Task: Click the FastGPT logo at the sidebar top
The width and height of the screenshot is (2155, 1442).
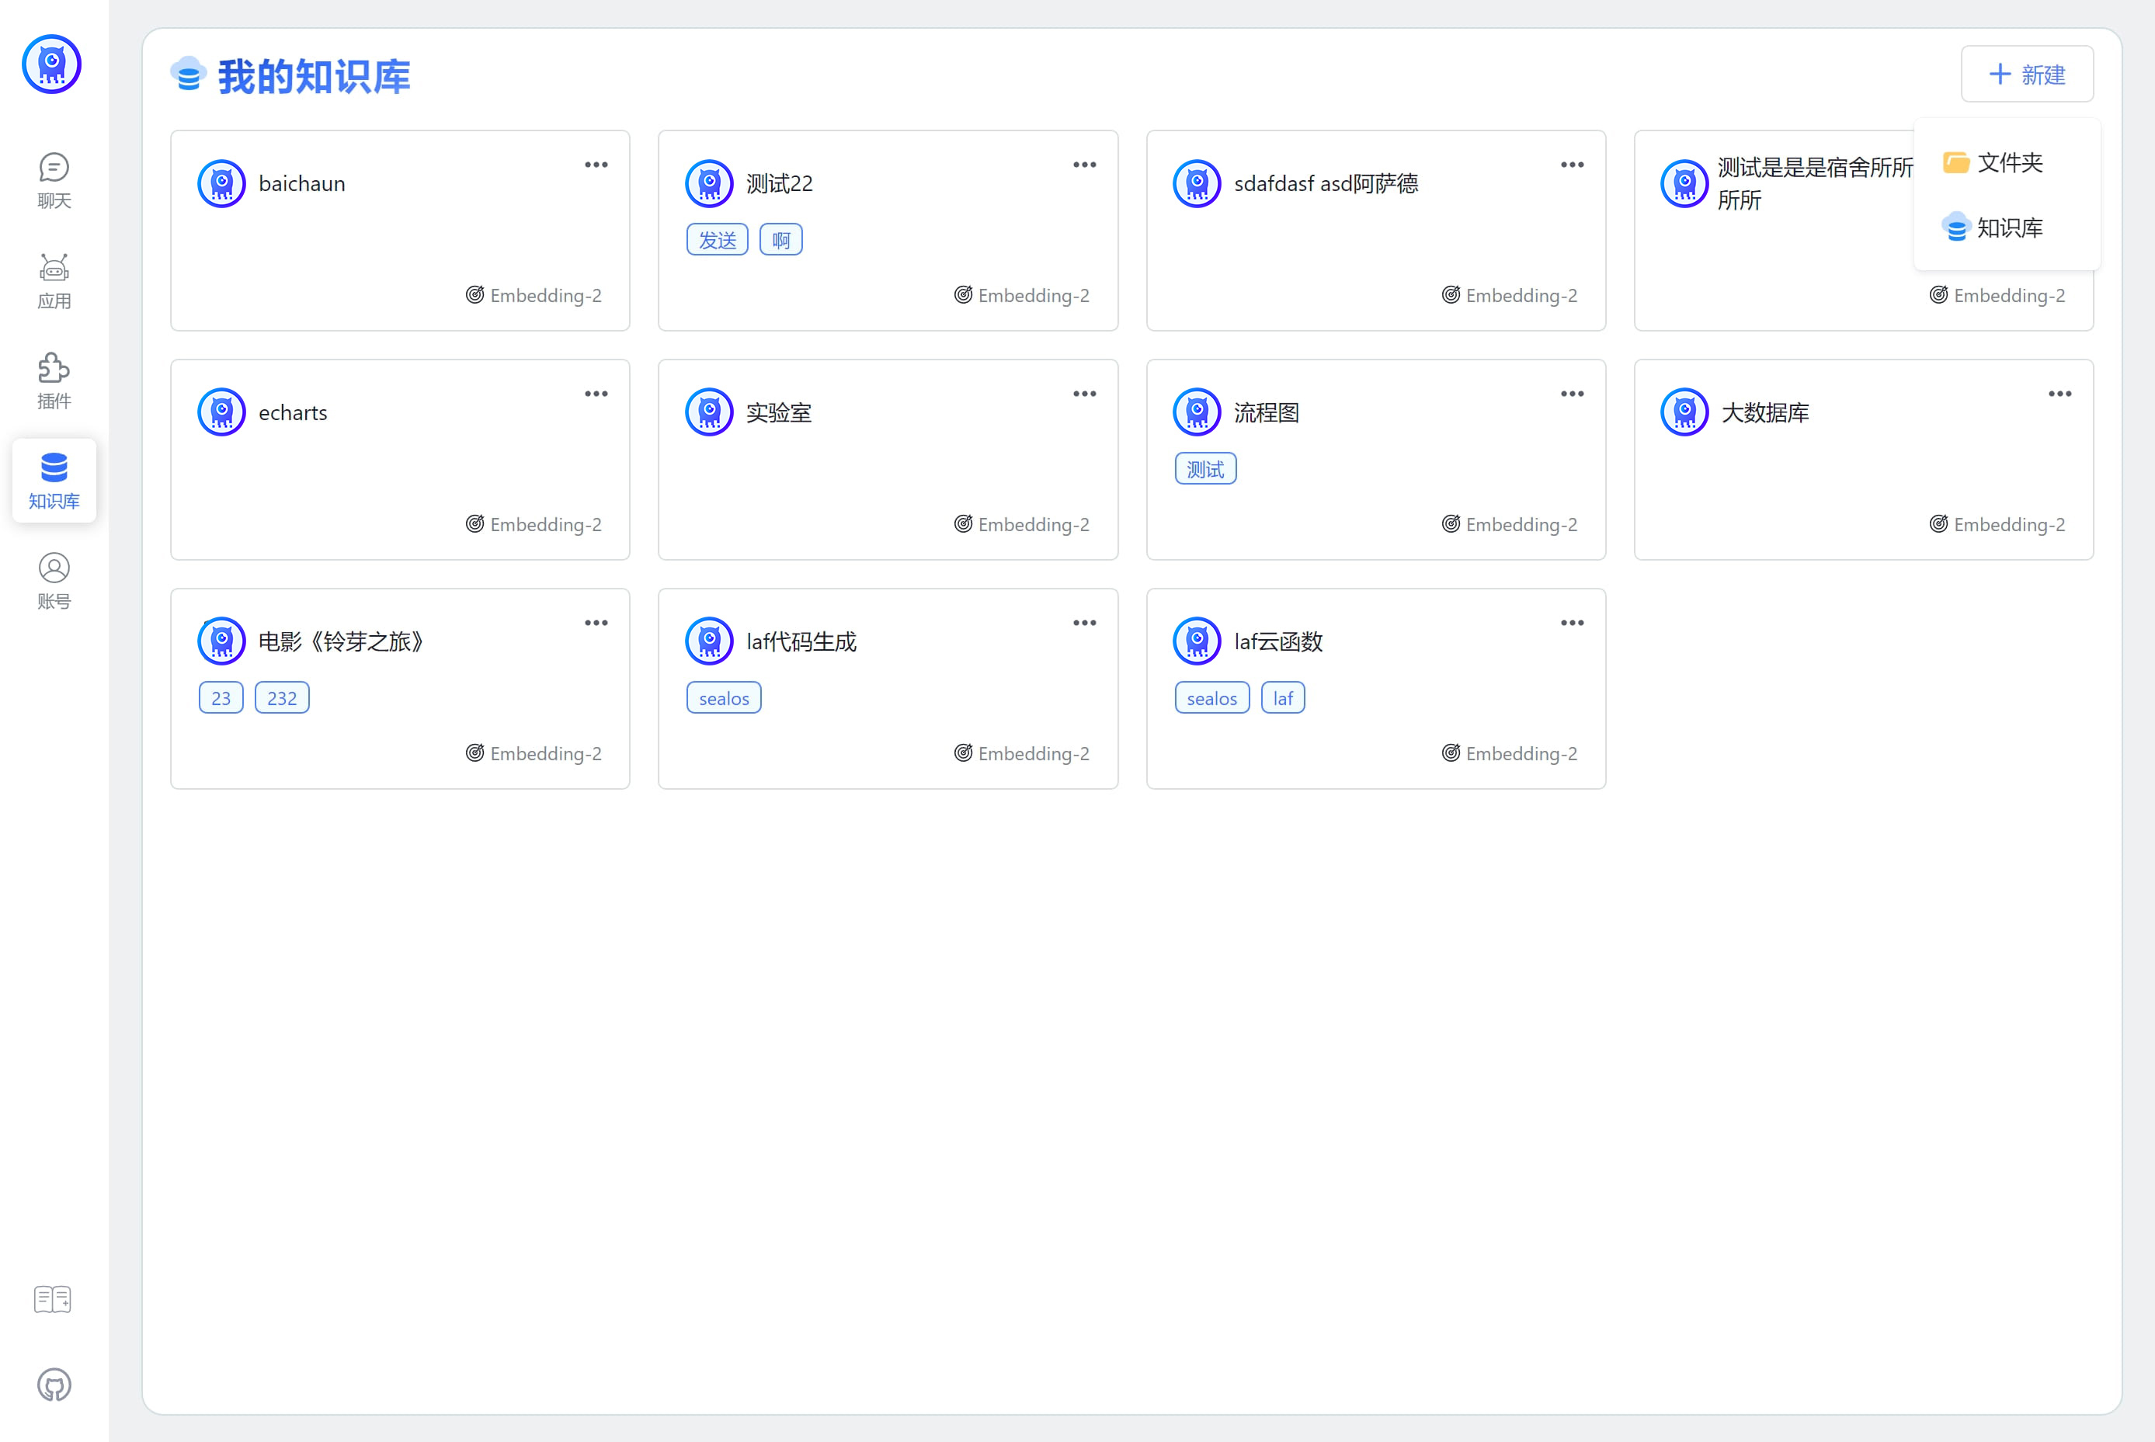Action: (51, 64)
